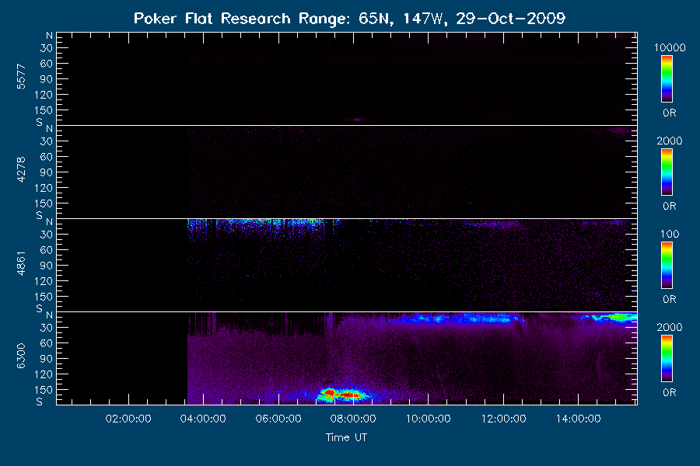Click the 12:00:00 time axis label
The image size is (700, 466).
coord(503,419)
